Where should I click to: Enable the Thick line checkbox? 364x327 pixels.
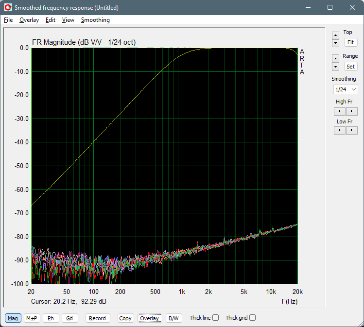point(216,317)
